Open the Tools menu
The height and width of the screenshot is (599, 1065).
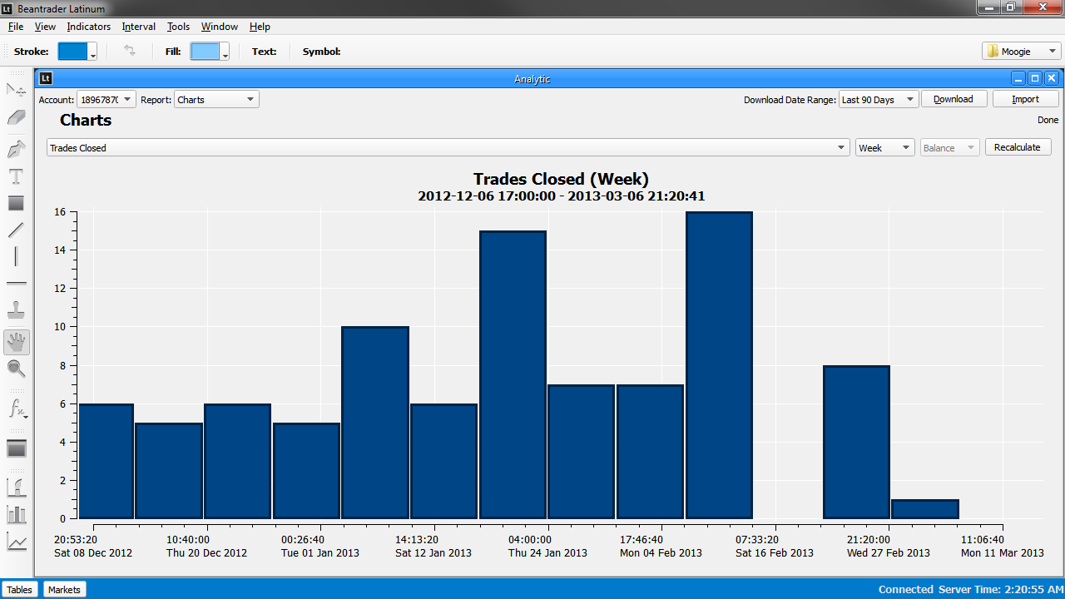pos(179,27)
